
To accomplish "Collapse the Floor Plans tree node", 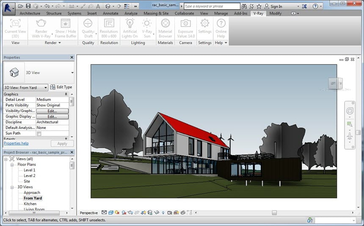I will (12, 165).
